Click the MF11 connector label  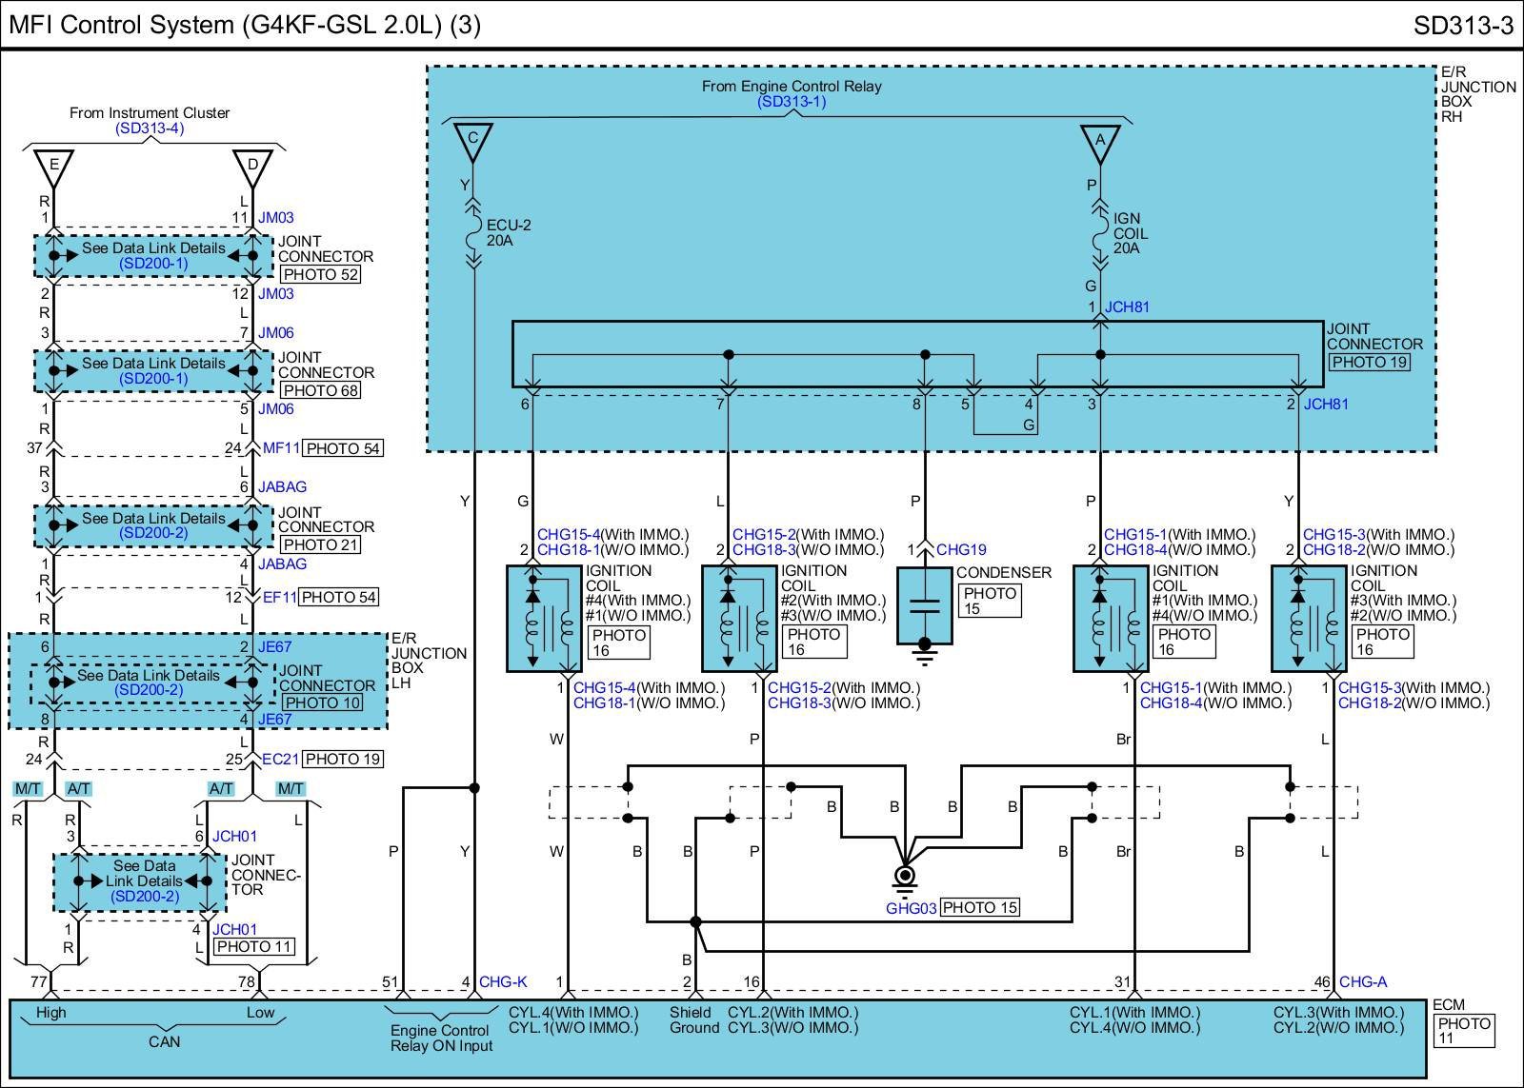(281, 448)
